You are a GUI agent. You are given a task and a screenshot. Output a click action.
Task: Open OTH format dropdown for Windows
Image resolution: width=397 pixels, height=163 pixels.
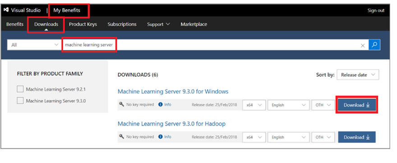(323, 105)
